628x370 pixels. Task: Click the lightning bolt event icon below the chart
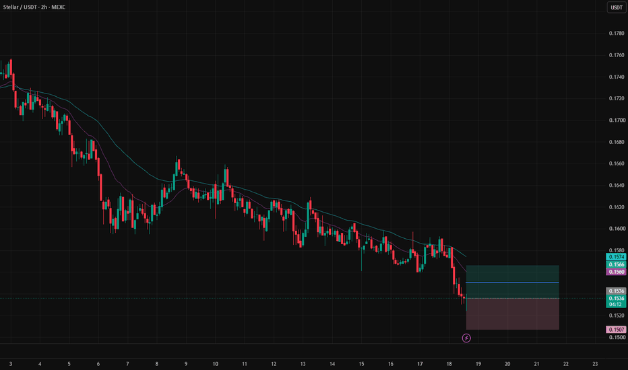tap(466, 338)
